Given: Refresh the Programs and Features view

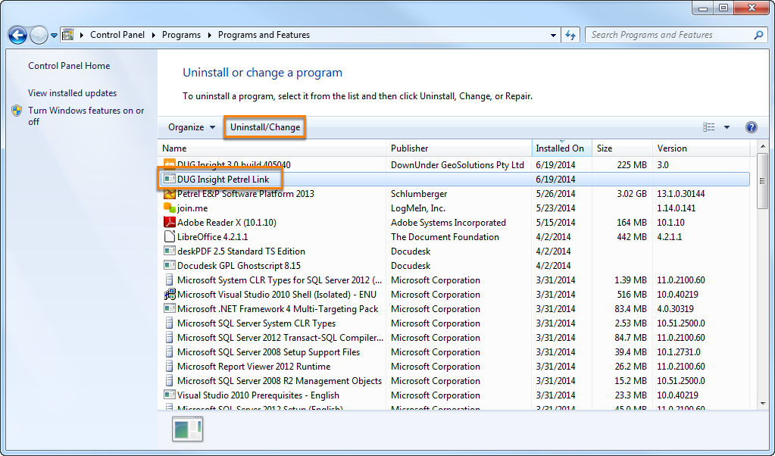Looking at the screenshot, I should click(570, 35).
